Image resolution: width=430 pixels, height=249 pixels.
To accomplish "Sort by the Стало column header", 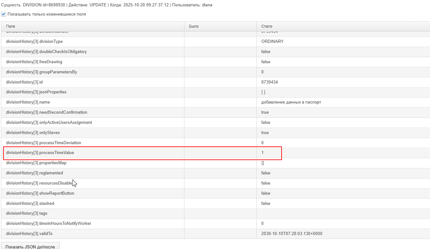I will pyautogui.click(x=343, y=26).
